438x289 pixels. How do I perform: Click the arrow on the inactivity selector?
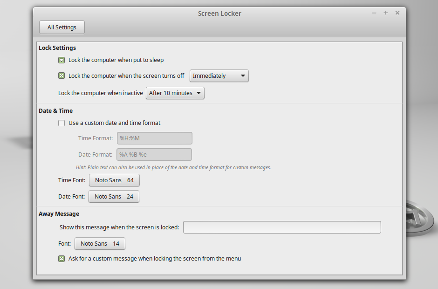pos(198,93)
